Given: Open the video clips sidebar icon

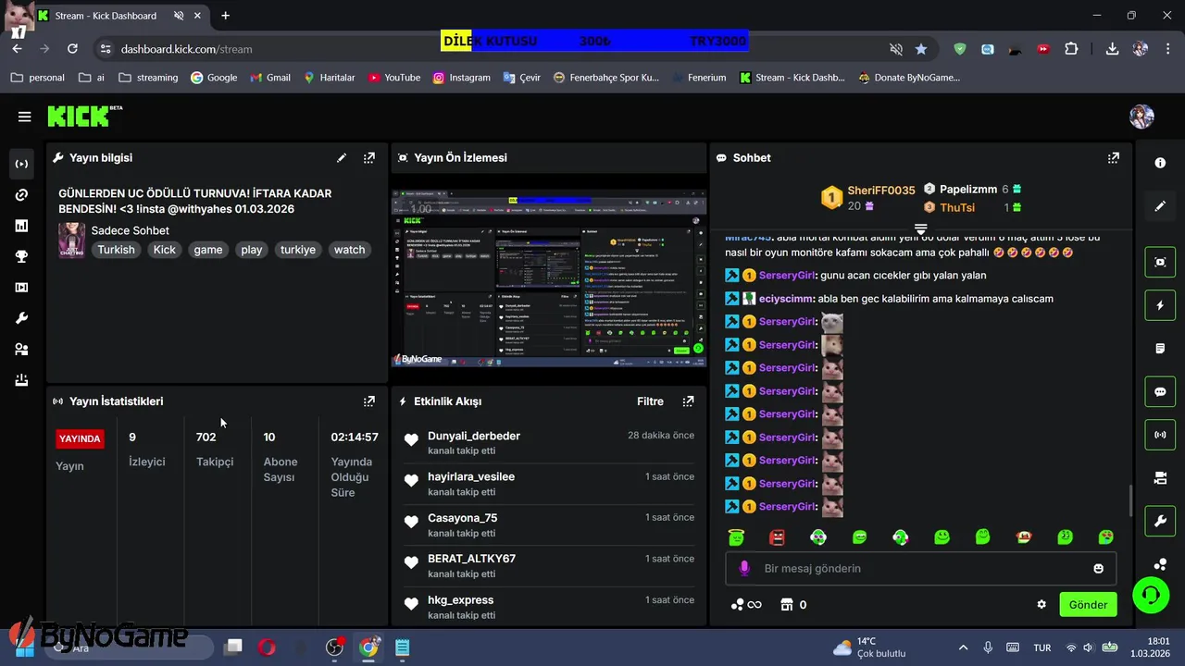Looking at the screenshot, I should (x=21, y=288).
